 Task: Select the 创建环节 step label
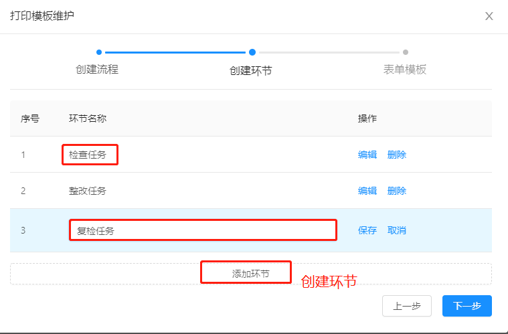[251, 71]
